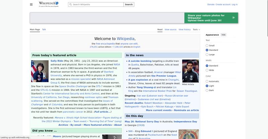Screen dimensions: 268x139
Task: Select Large text size option
Action: coord(207,54)
